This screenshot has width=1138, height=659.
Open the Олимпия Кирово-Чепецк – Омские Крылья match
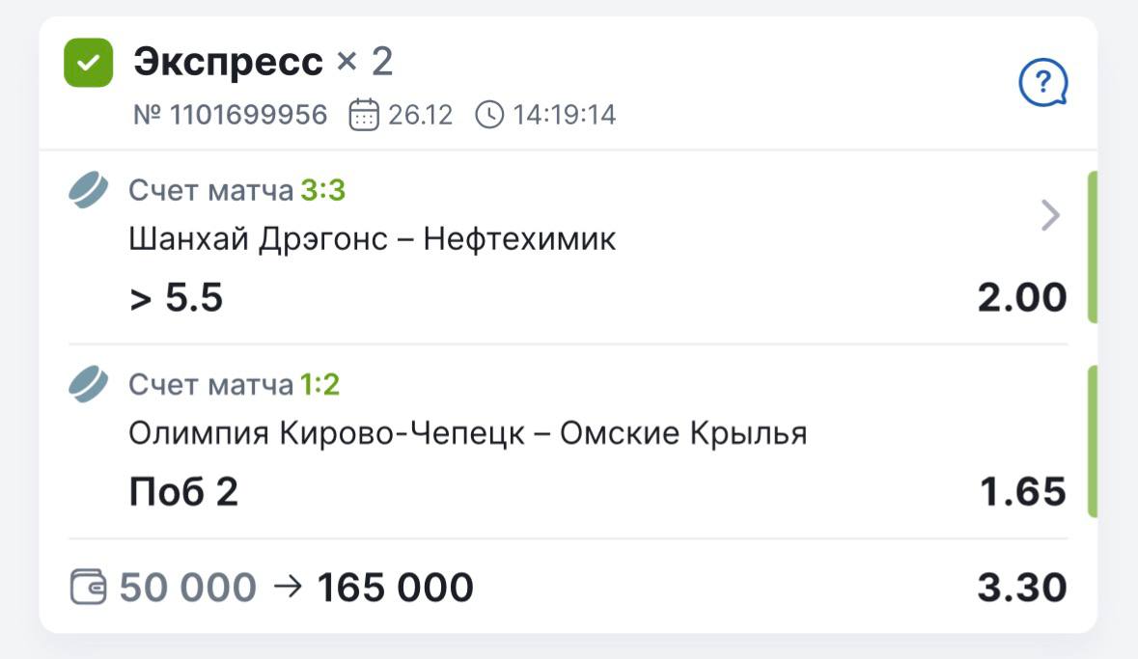(467, 434)
